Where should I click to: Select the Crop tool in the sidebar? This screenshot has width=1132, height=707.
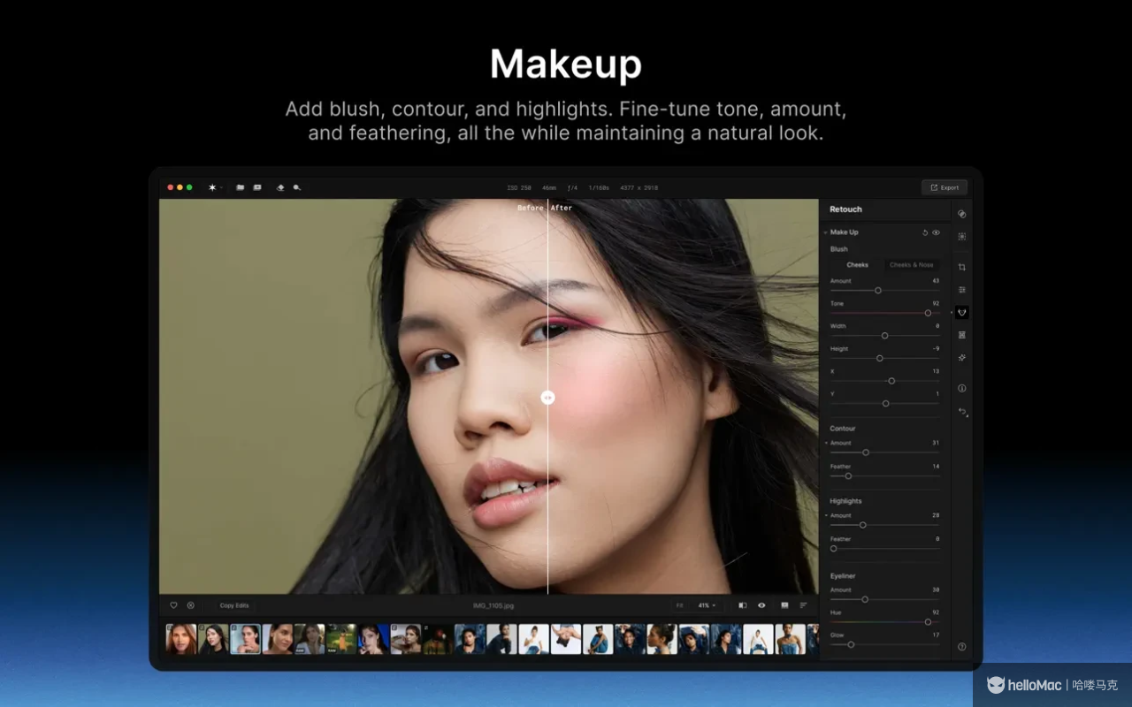(962, 267)
